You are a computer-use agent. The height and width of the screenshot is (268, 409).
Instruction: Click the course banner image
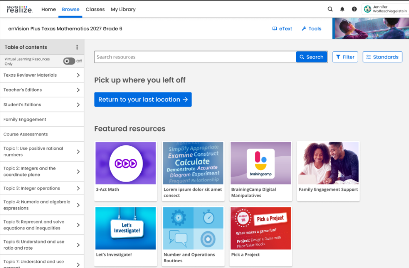click(x=370, y=28)
